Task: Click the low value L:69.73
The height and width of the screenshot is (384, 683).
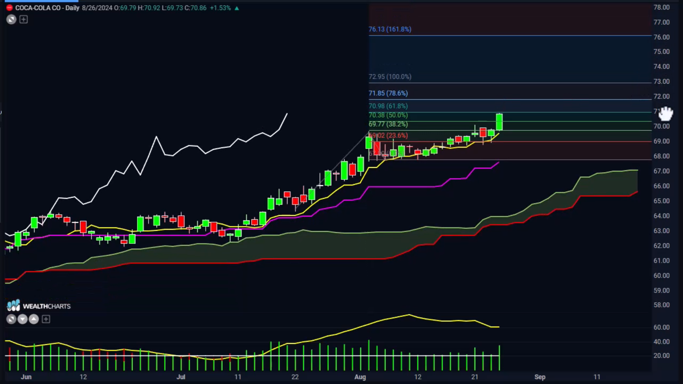Action: coord(173,8)
